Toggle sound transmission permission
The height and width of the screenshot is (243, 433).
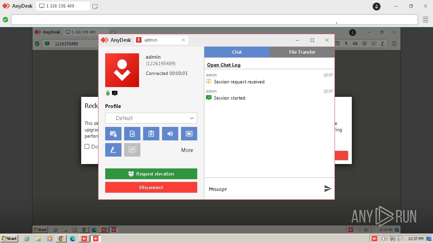pos(170,134)
